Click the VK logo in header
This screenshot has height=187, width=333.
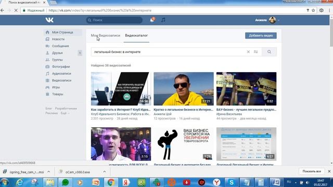[x=49, y=20]
